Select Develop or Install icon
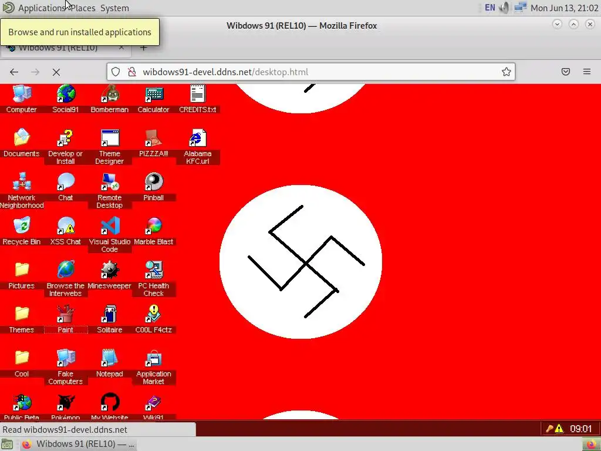This screenshot has height=451, width=601. (x=66, y=147)
